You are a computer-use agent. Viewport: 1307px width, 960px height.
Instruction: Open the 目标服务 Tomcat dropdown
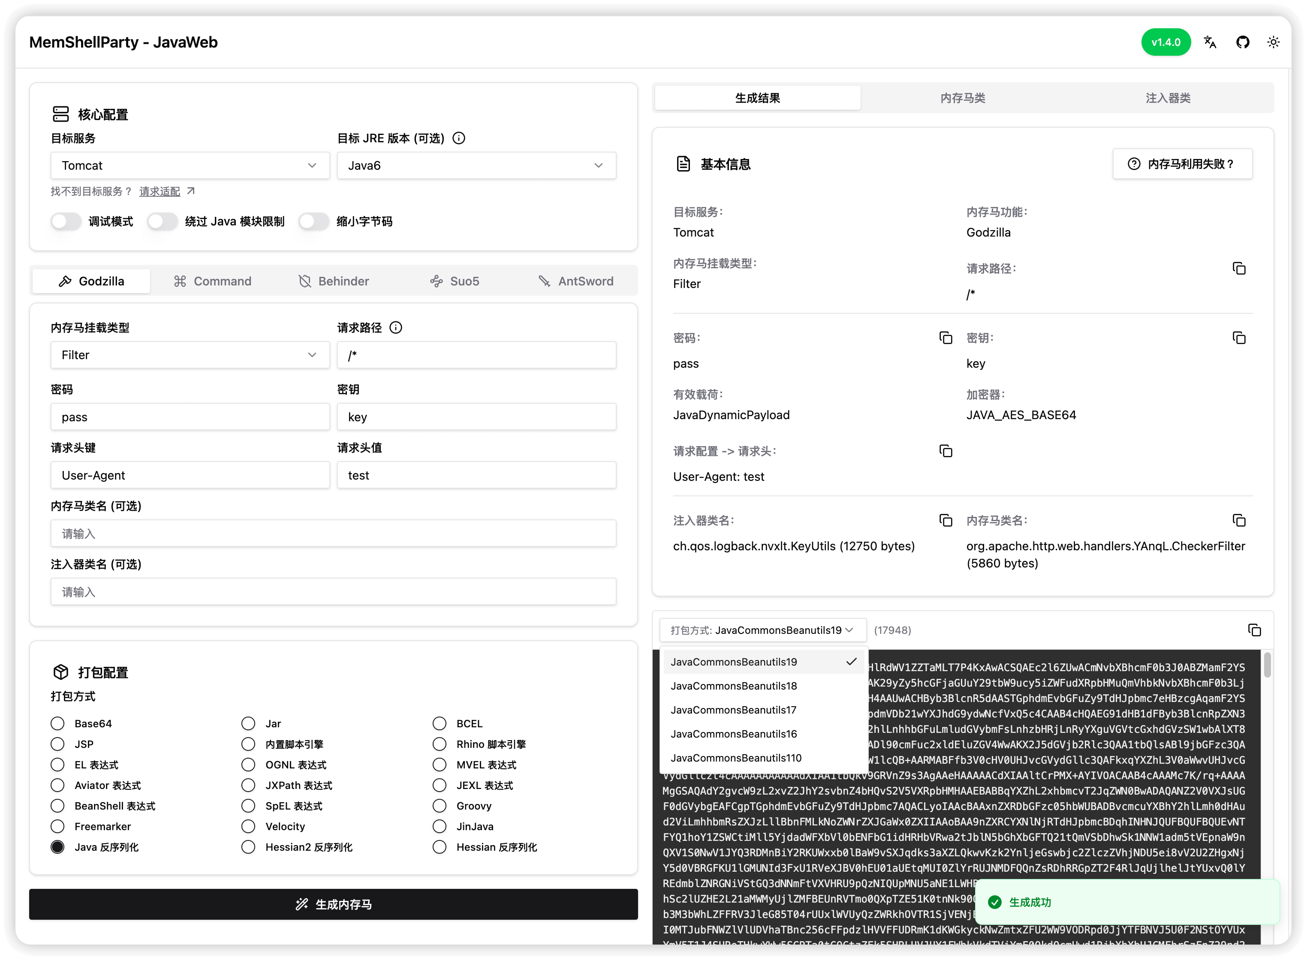tap(190, 165)
